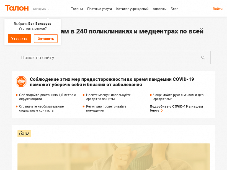The image size is (227, 170).
Task: Click text 'Ограничьте необязательные социальные контакты'
Action: click(x=42, y=108)
